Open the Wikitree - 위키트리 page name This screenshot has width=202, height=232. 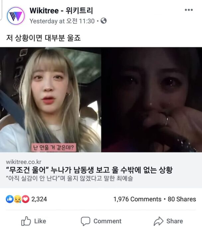click(x=61, y=11)
